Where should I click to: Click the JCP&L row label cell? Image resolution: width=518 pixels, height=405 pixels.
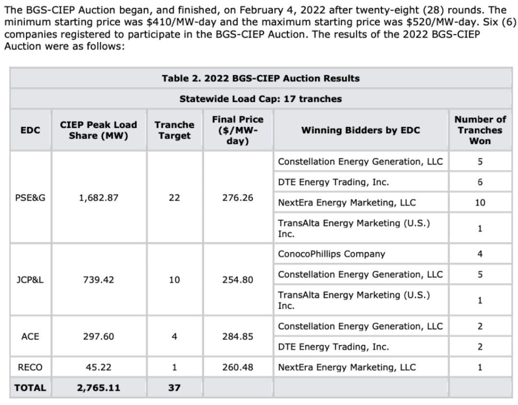click(x=31, y=279)
